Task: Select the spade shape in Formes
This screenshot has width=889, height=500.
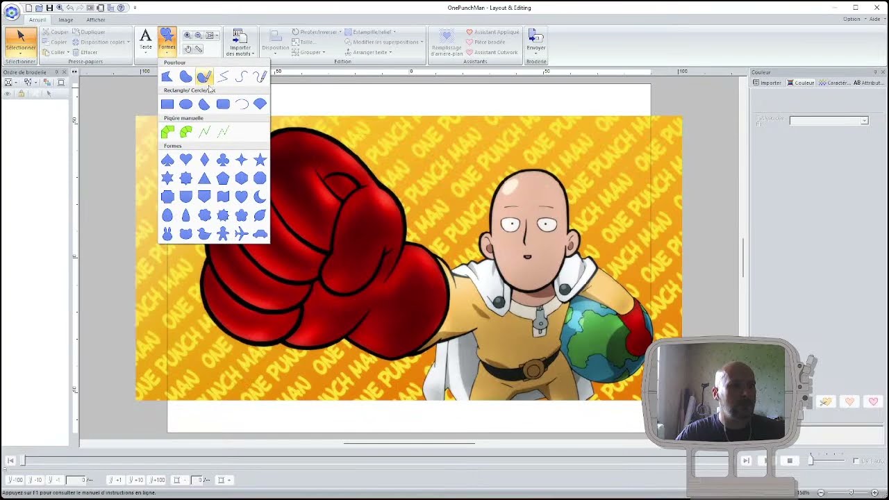Action: point(167,160)
